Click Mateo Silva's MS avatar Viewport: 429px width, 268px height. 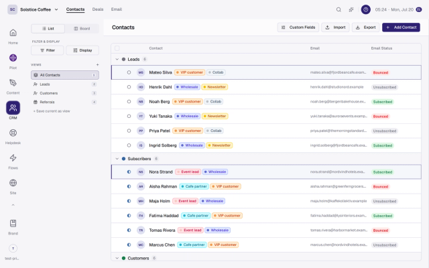[141, 72]
